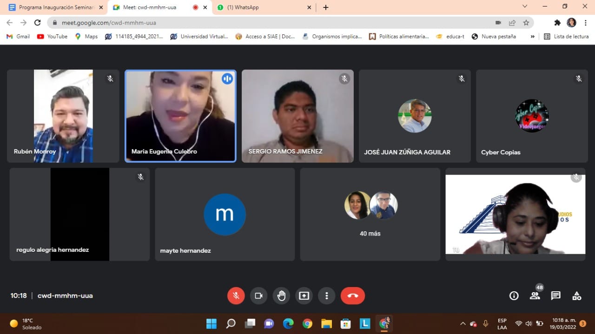Screen dimensions: 595x334
Task: Show the participants list with 48 people
Action: tap(535, 295)
